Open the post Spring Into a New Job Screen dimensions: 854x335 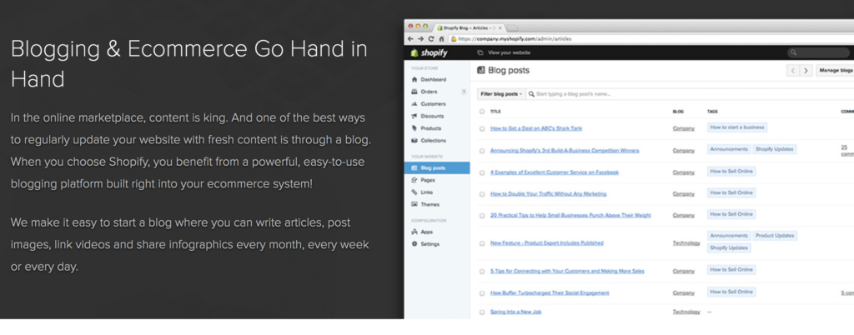click(515, 312)
